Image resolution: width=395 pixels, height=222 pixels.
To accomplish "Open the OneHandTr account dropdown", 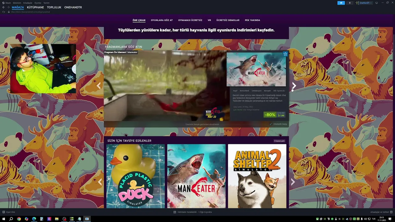I will click(364, 3).
